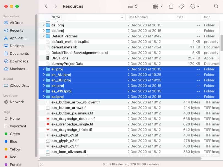
Task: Click the Default Patches folder icon
Action: [48, 36]
